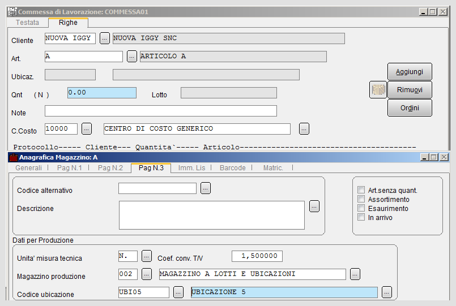This screenshot has width=456, height=306.
Task: Focus the Note input field
Action: point(161,111)
